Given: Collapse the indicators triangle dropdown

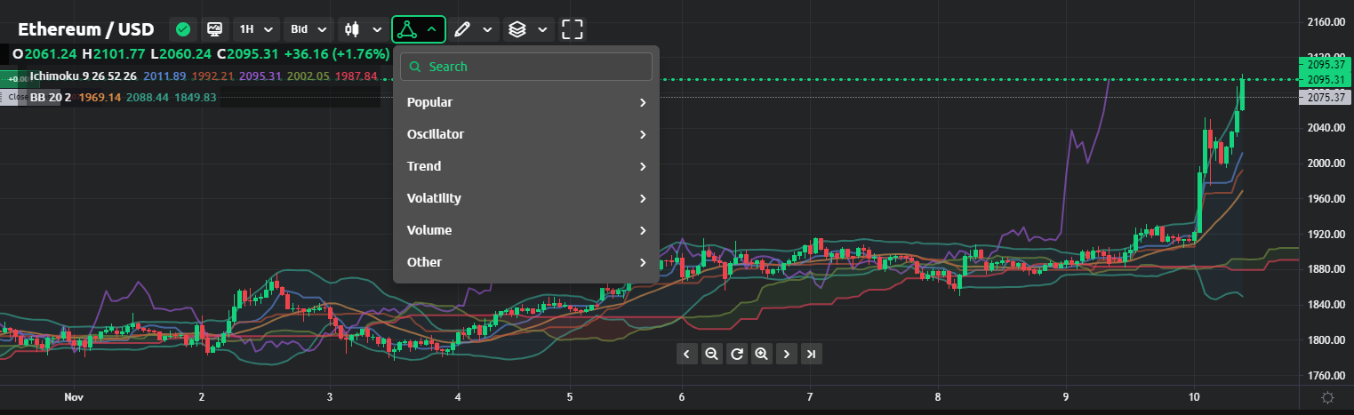Looking at the screenshot, I should coord(418,29).
